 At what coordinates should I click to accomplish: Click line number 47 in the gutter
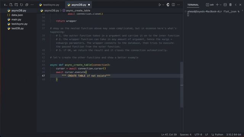(43, 76)
